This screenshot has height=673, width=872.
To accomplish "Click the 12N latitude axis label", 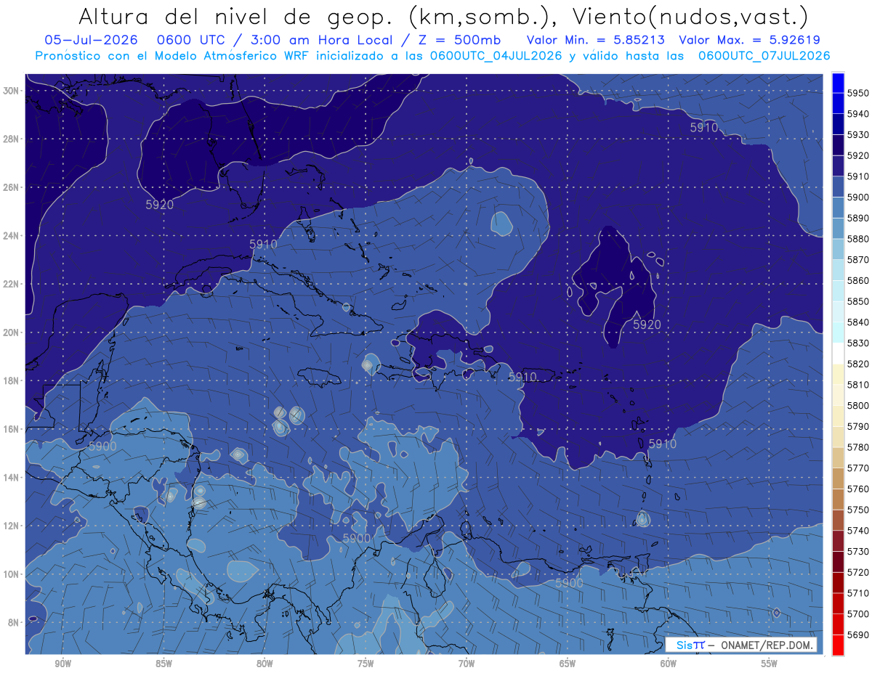I will (11, 526).
